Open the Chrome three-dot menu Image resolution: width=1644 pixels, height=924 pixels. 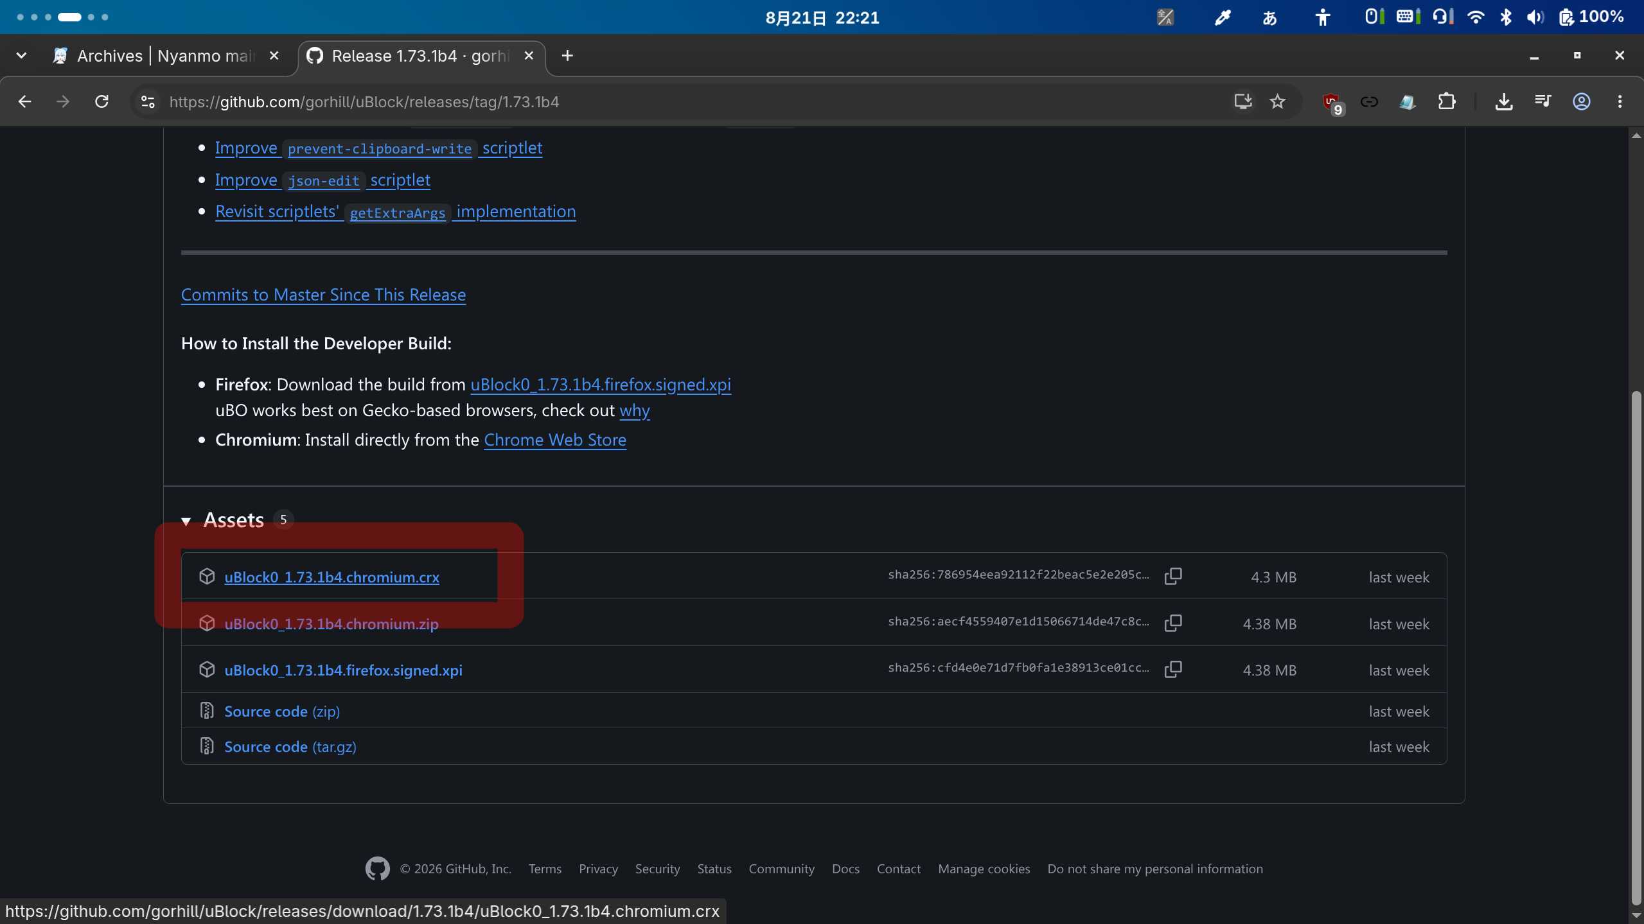(1620, 101)
